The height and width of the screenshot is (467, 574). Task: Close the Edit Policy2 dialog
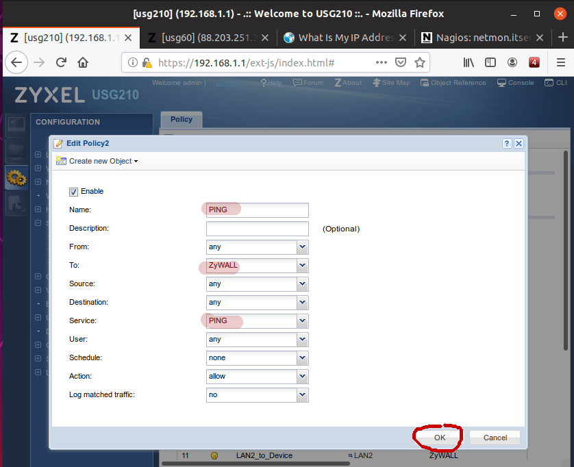[519, 144]
